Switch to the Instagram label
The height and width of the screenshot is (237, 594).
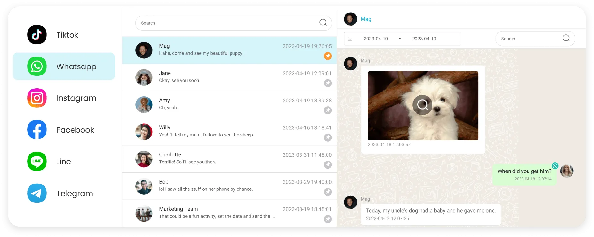(x=76, y=98)
